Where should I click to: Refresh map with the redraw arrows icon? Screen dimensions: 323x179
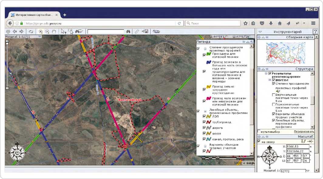pos(31,32)
